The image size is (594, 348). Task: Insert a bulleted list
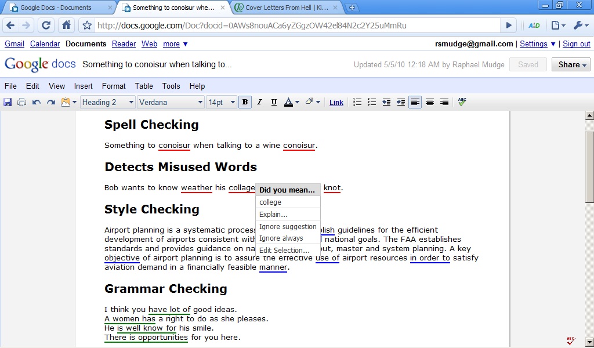(372, 102)
